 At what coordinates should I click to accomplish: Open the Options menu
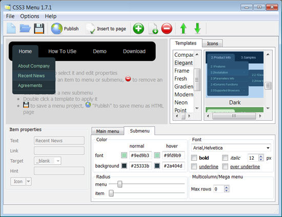pyautogui.click(x=30, y=16)
